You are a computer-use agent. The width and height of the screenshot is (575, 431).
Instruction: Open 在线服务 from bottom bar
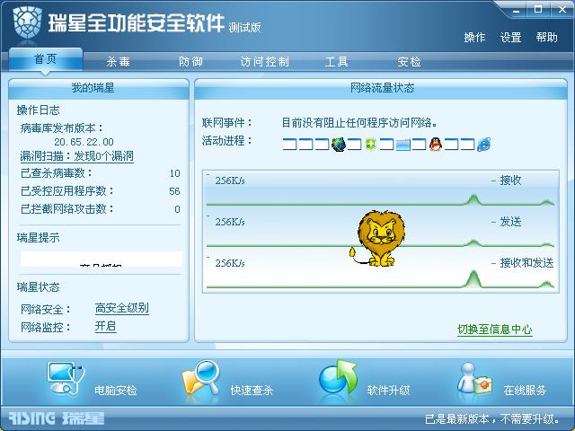pos(525,391)
